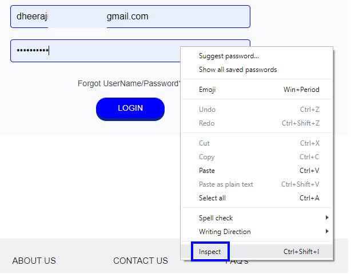Select Show all saved passwords
The width and height of the screenshot is (351, 278).
257,70
